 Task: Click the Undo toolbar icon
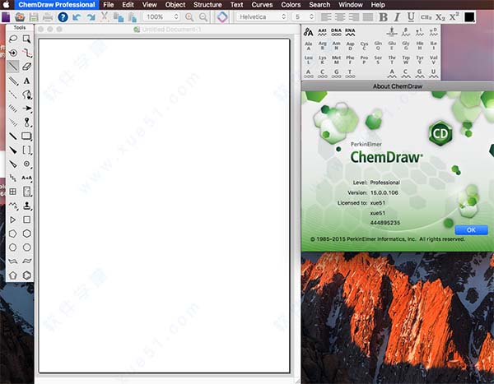(77, 17)
